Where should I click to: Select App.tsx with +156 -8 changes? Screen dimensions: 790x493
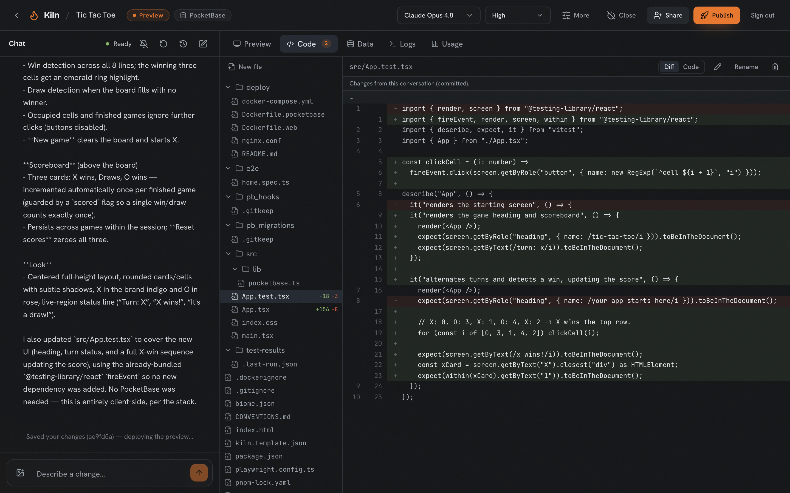pos(281,309)
